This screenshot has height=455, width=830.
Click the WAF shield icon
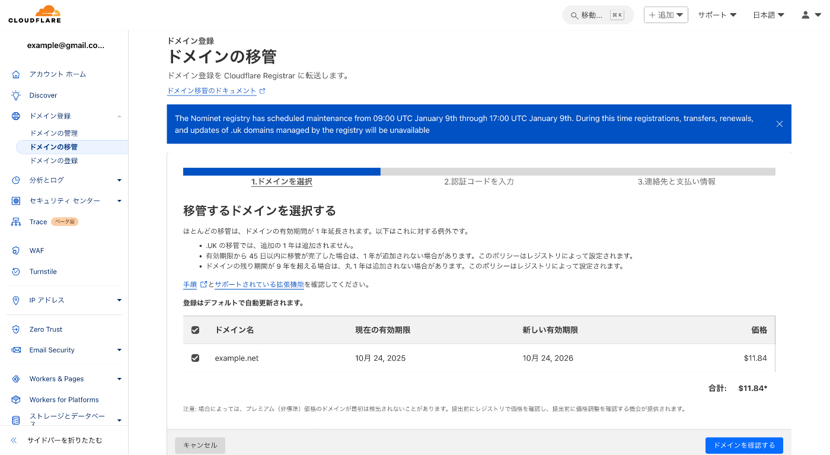(16, 251)
